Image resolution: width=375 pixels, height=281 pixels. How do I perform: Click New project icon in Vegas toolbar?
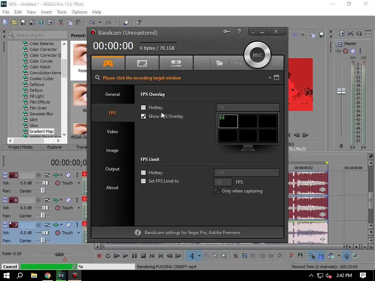[5, 22]
